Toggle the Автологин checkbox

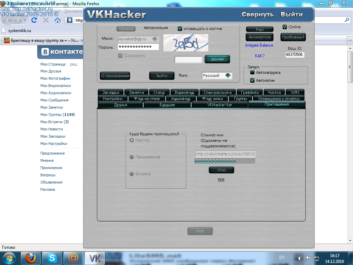click(252, 80)
